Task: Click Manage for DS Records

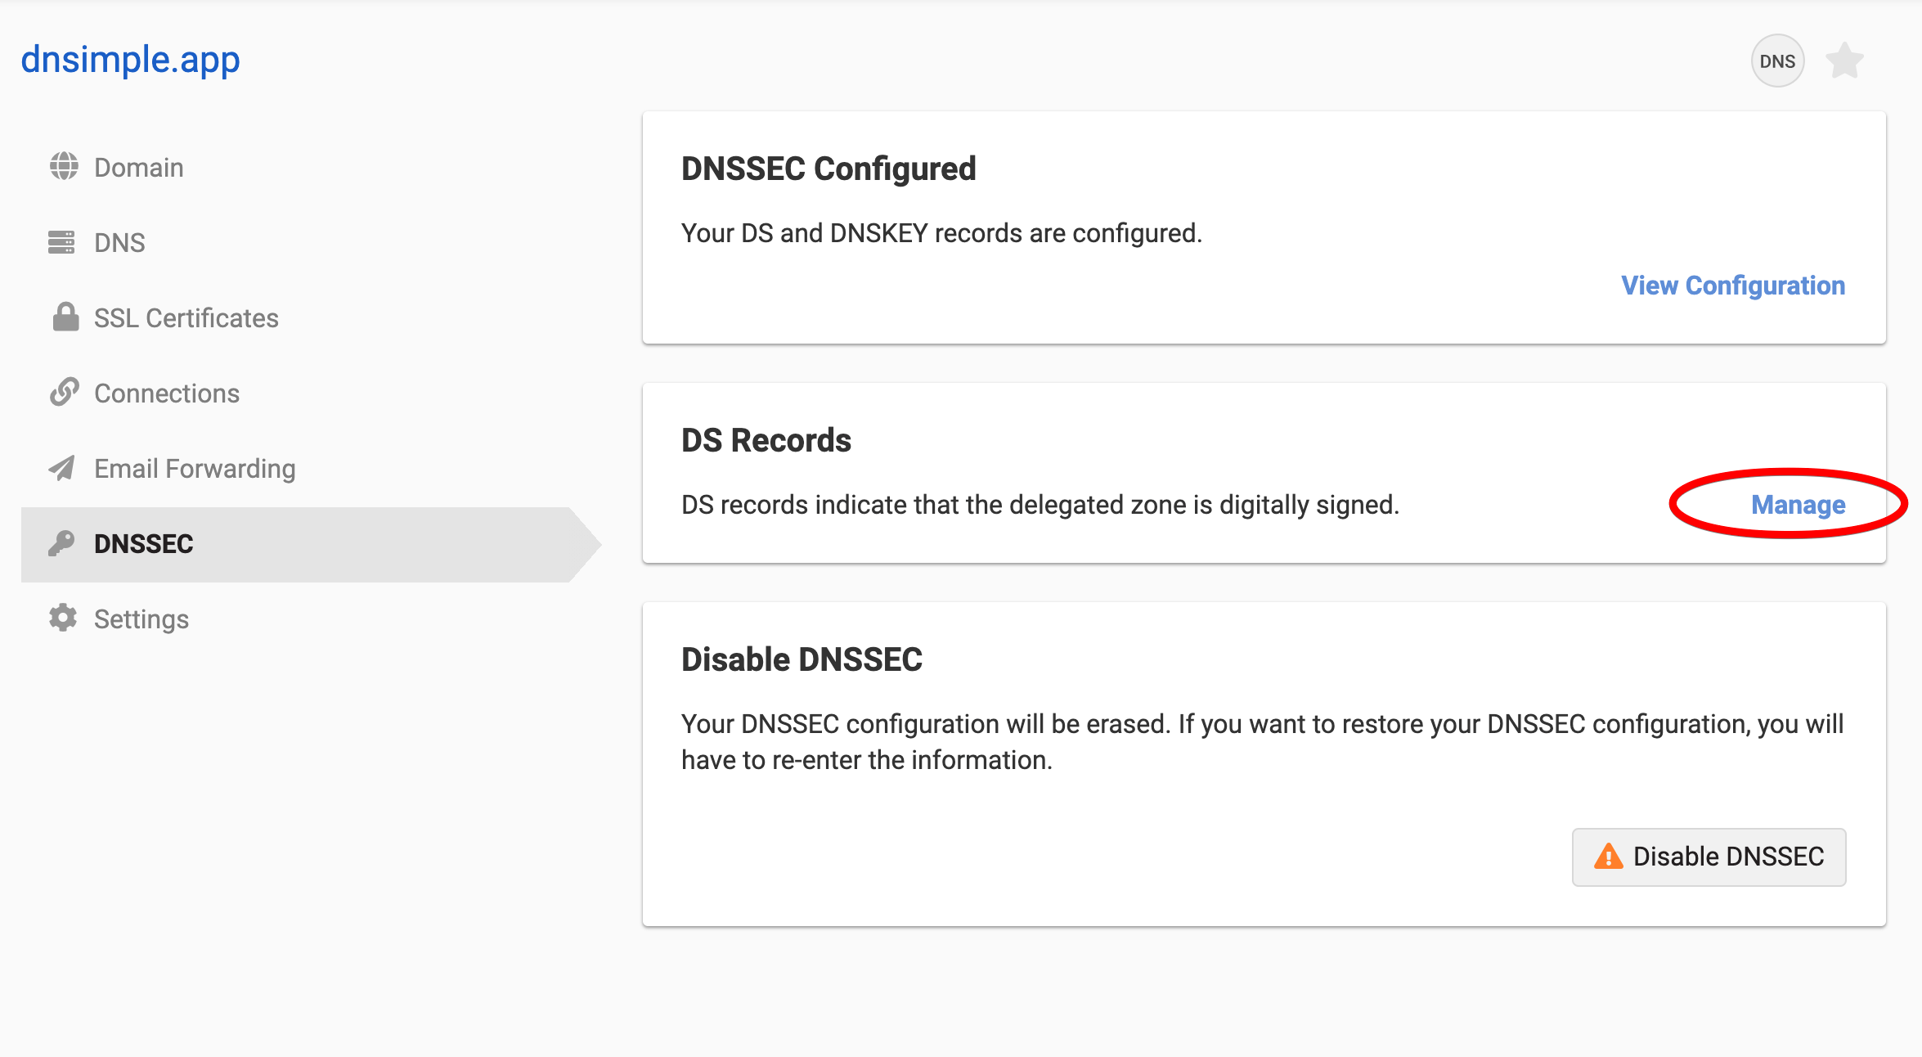Action: pyautogui.click(x=1798, y=505)
